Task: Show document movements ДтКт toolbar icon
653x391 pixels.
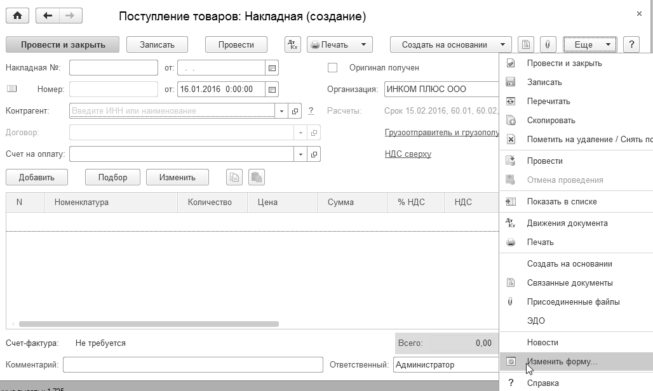Action: point(293,44)
